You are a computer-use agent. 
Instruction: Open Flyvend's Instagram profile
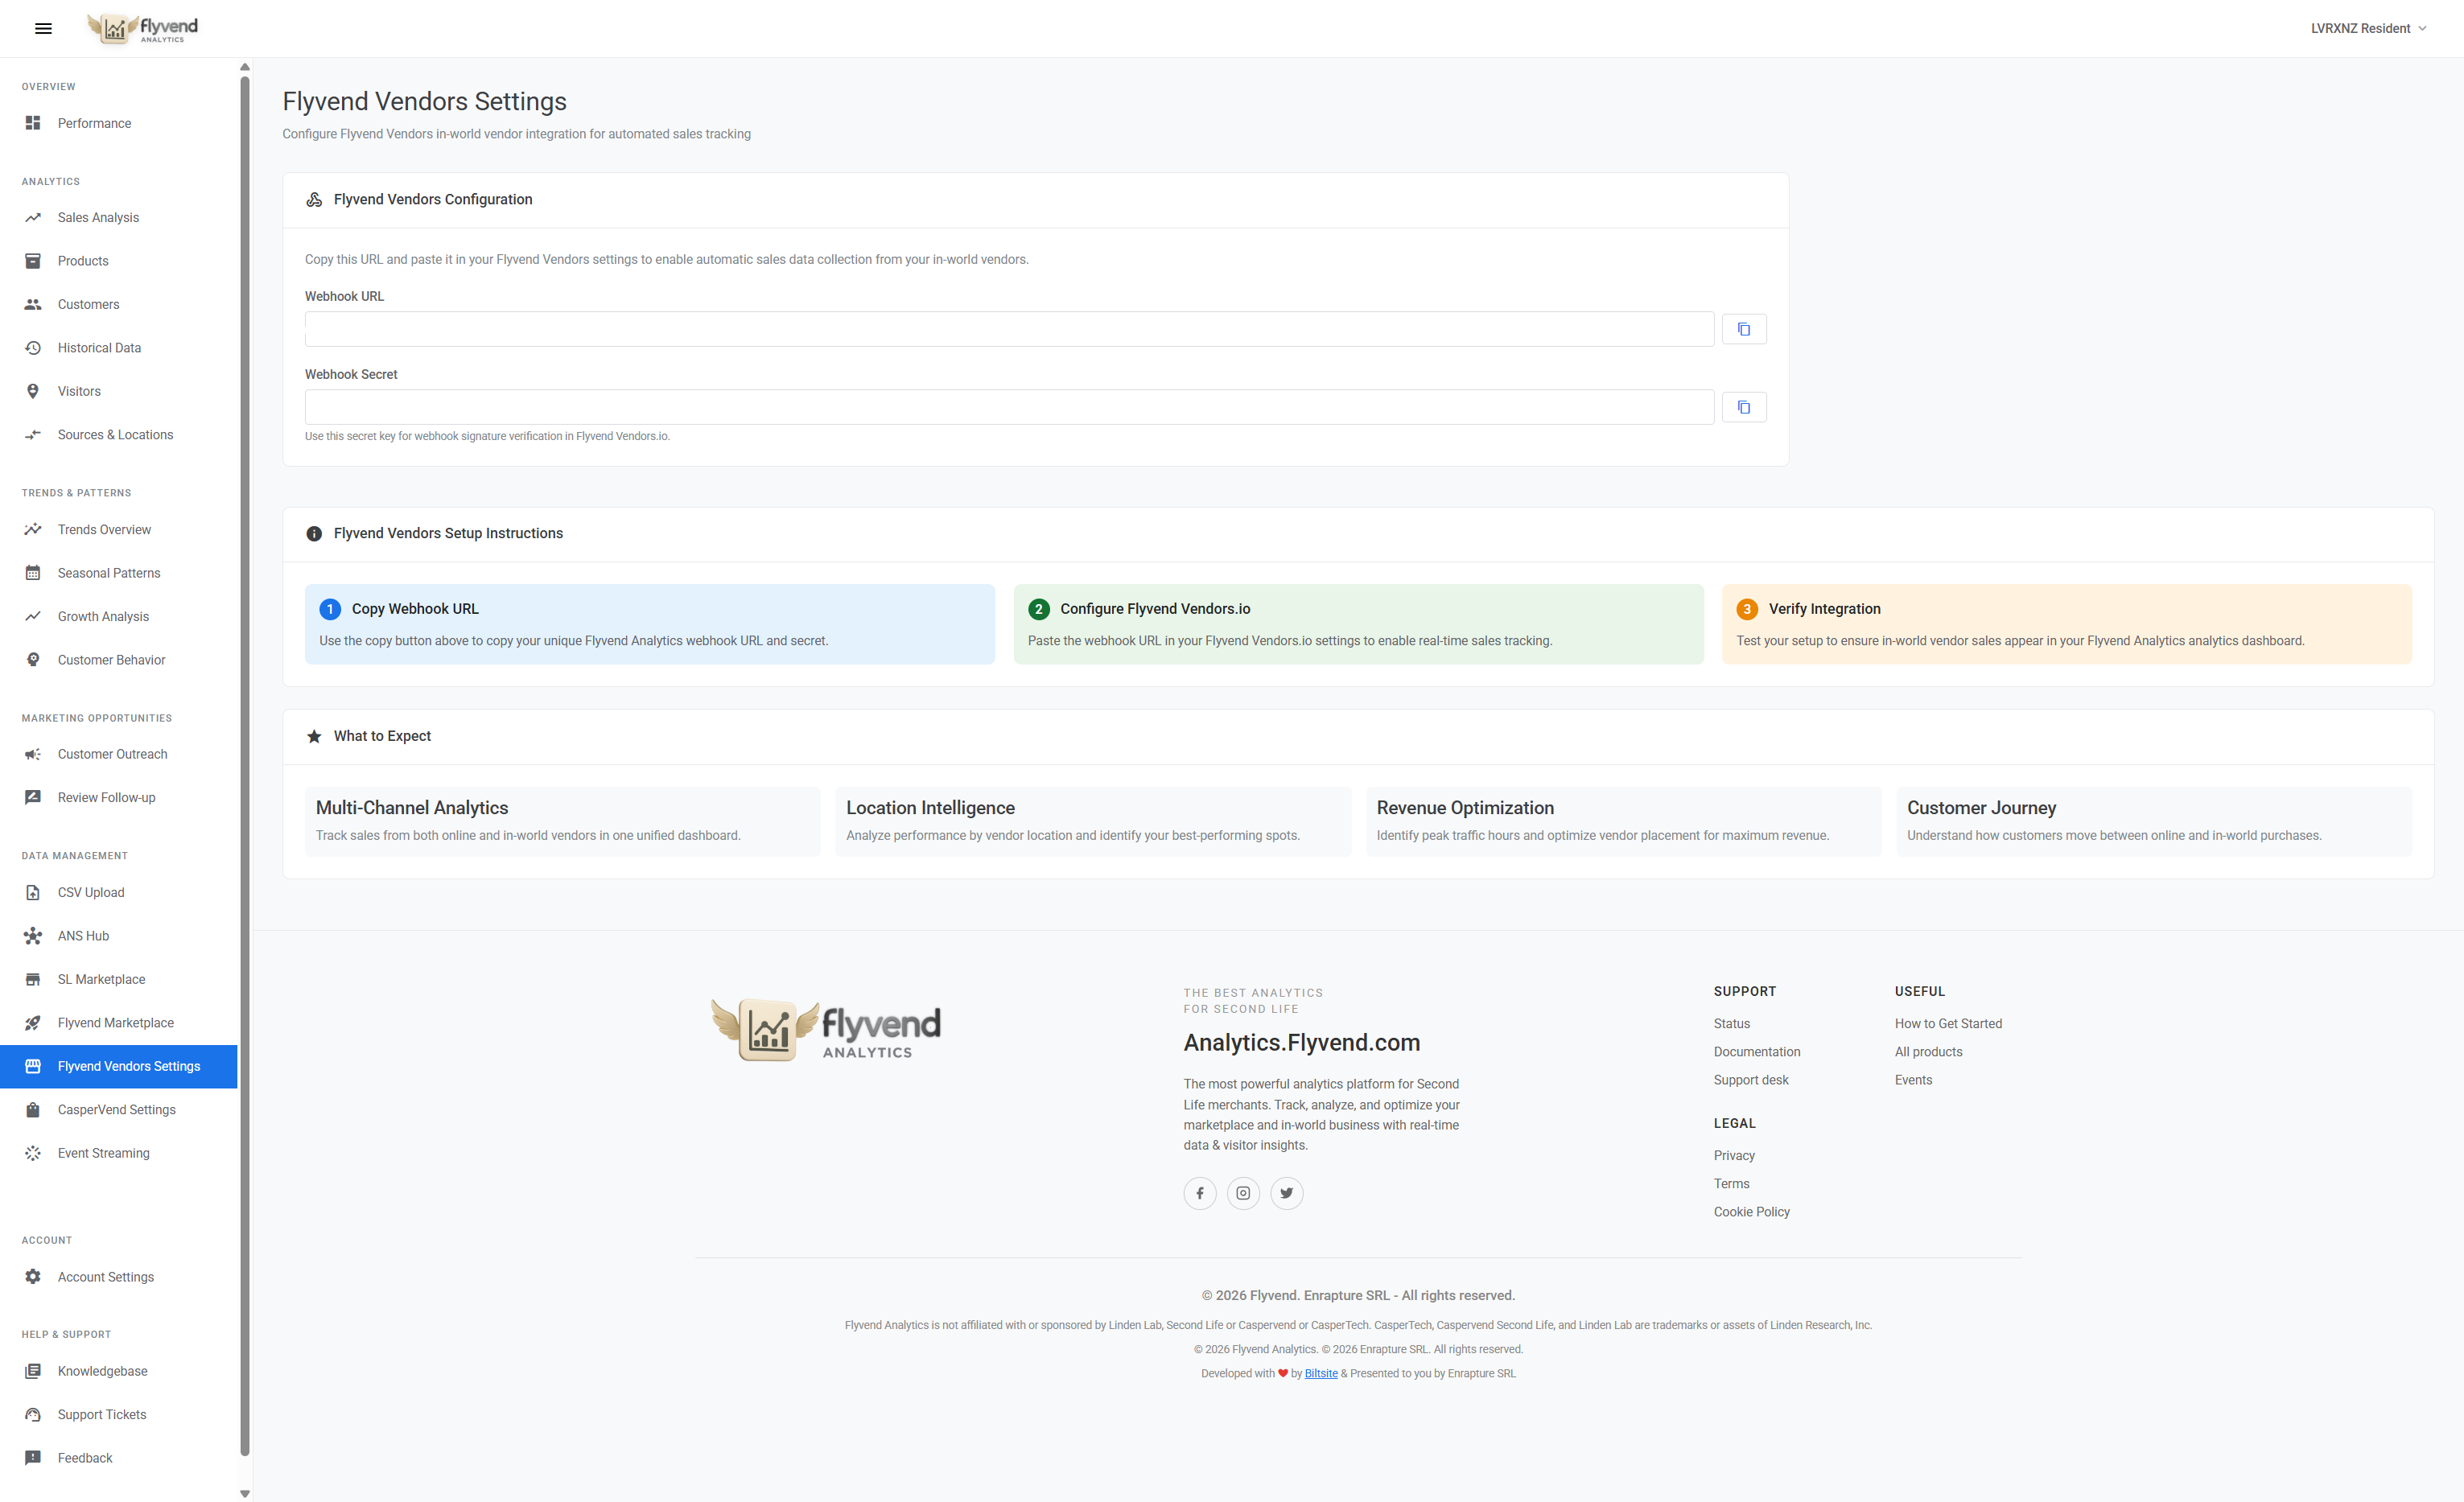coord(1243,1193)
